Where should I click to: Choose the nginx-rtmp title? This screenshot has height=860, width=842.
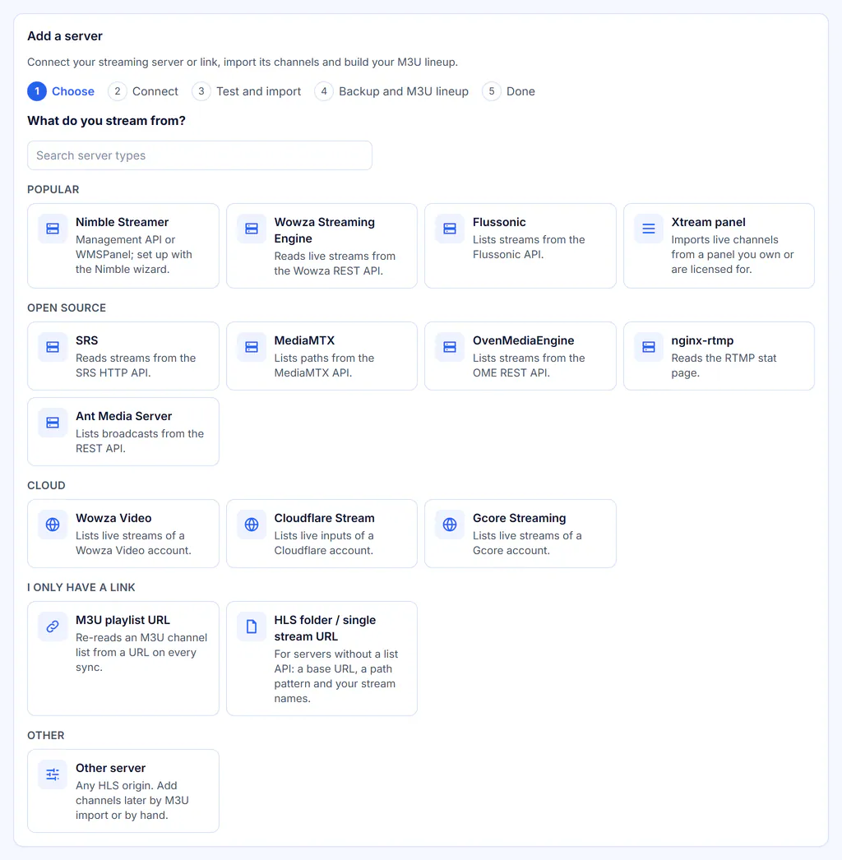[702, 340]
